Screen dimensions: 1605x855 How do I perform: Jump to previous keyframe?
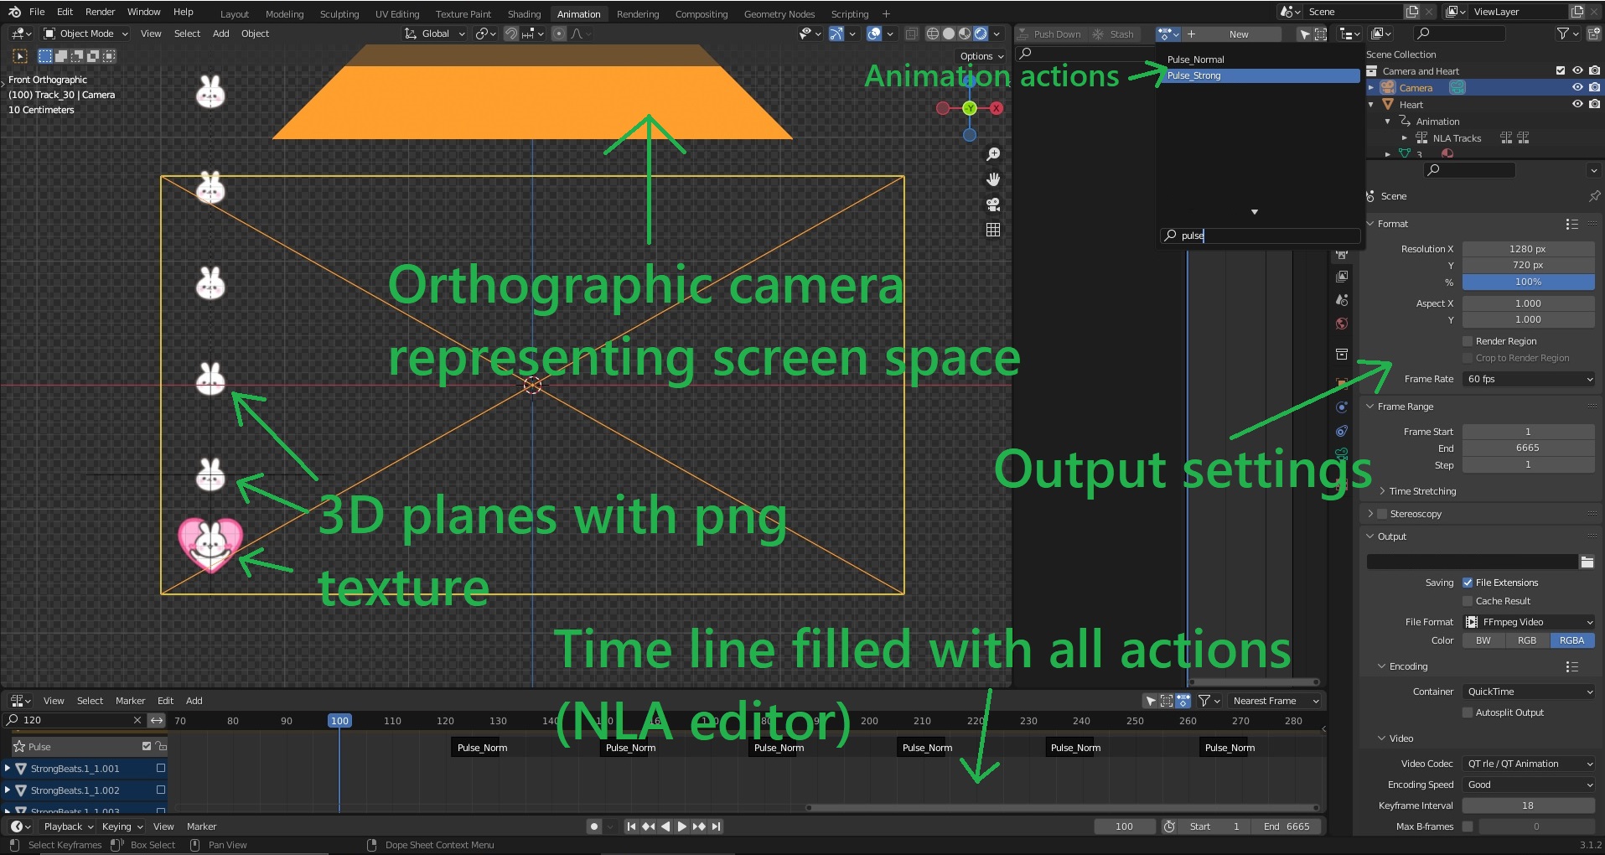[649, 826]
